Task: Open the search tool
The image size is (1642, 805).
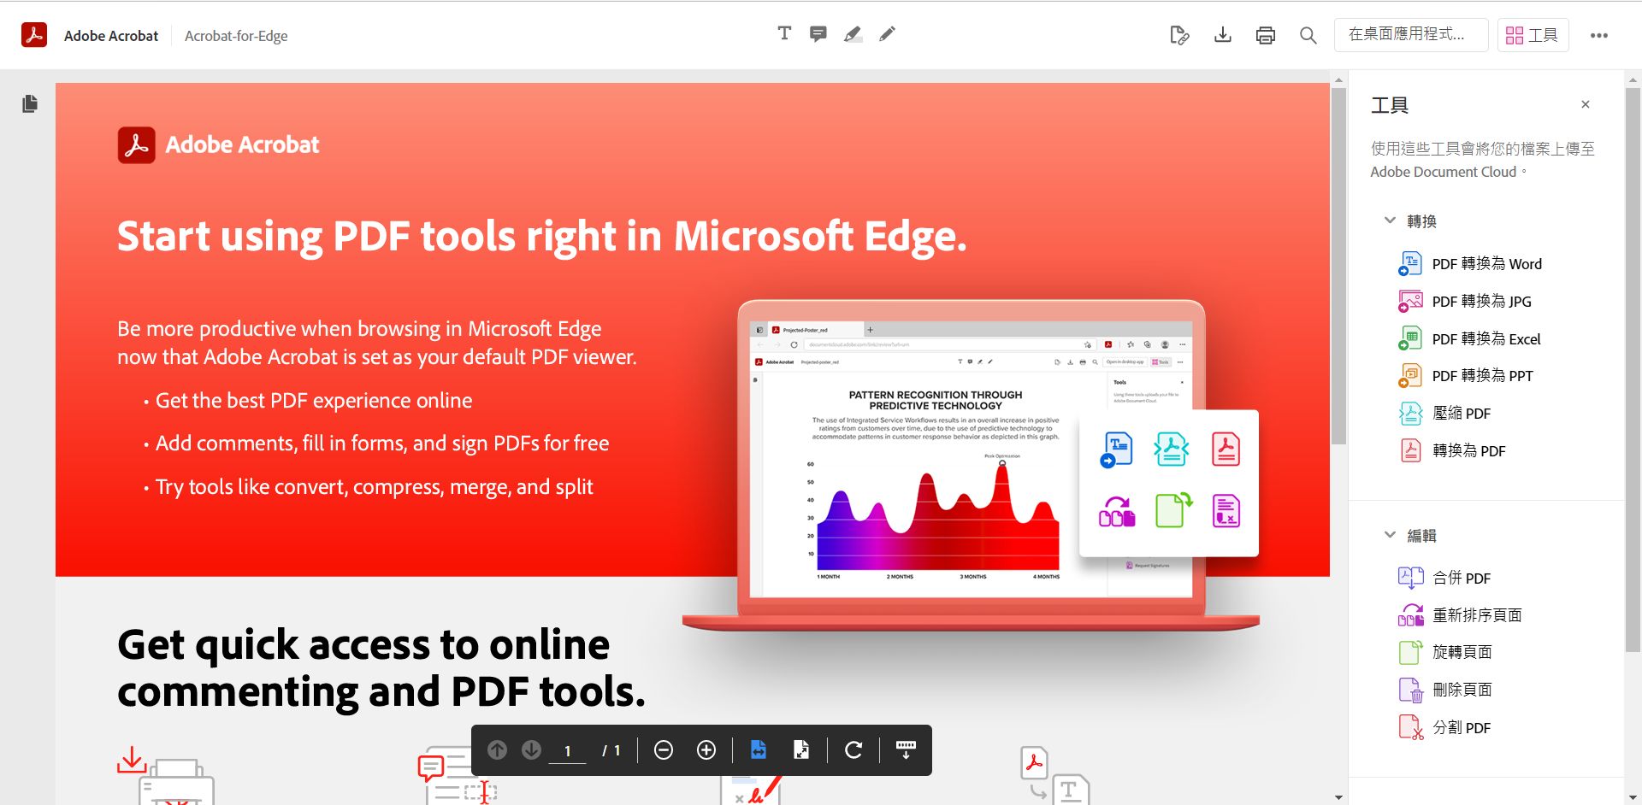Action: point(1308,35)
